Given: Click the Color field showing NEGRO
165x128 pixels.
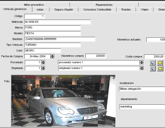Looking at the screenshot, I should pyautogui.click(x=43, y=51).
